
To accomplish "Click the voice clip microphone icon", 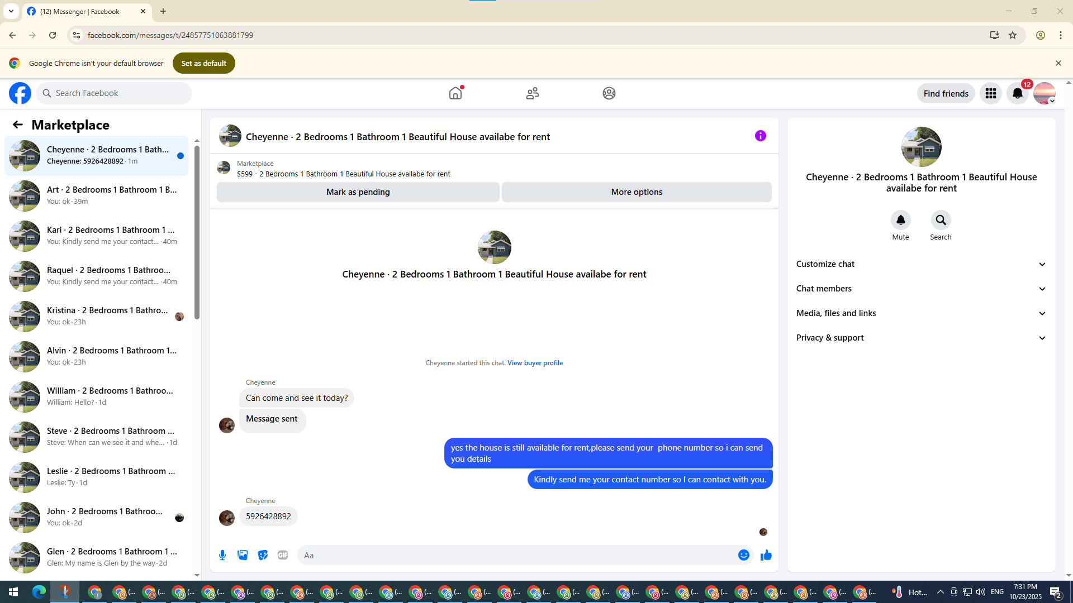I will (222, 555).
